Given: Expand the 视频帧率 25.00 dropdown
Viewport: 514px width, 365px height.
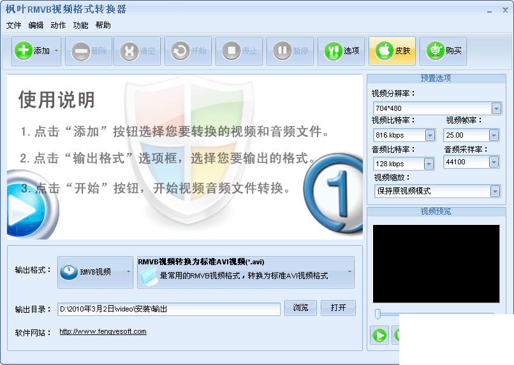Looking at the screenshot, I should [x=494, y=135].
